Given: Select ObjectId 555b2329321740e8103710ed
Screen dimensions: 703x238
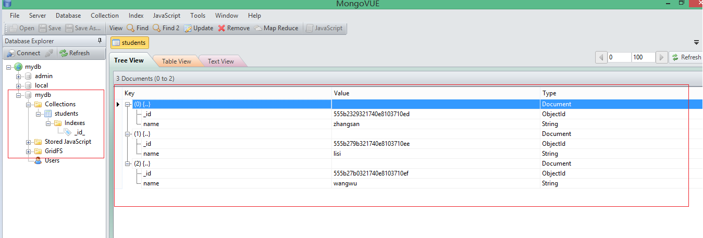Looking at the screenshot, I should 372,114.
